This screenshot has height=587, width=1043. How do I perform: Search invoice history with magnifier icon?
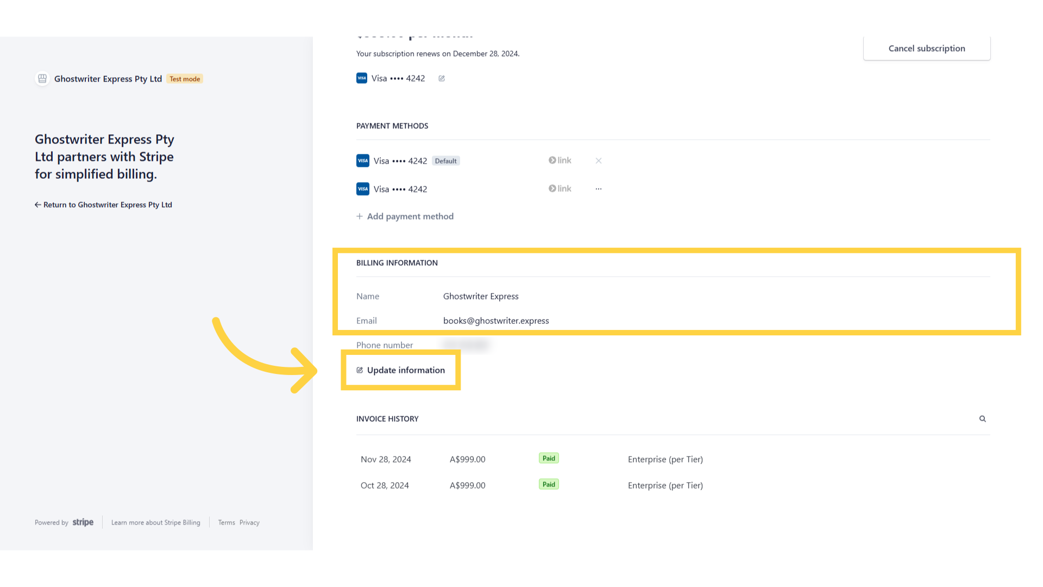[983, 419]
